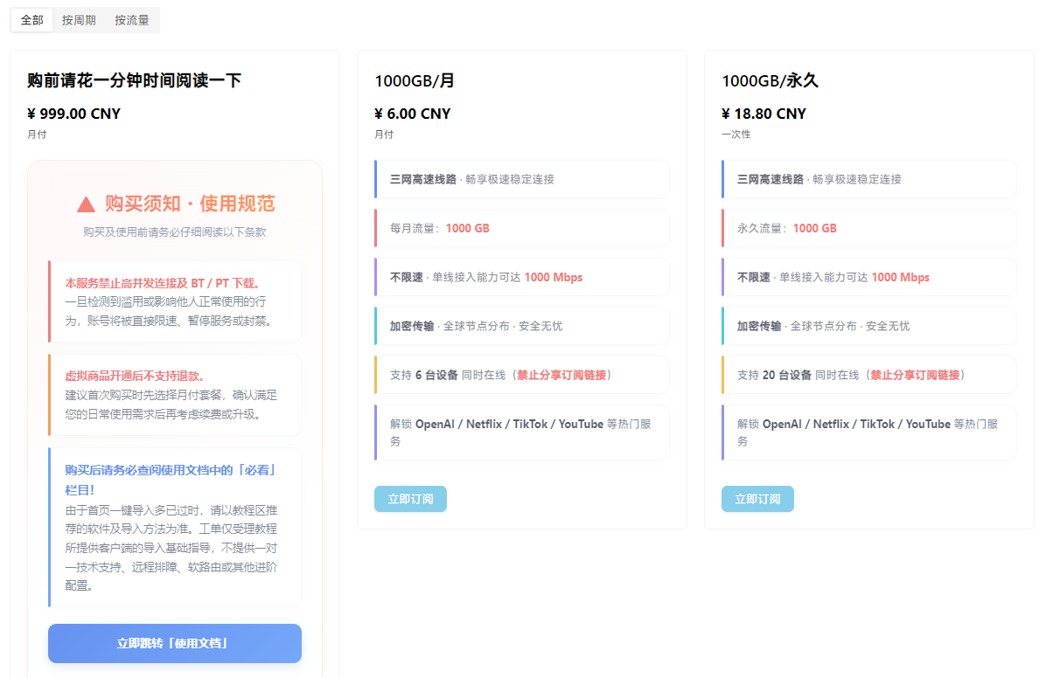Viewport: 1046px width, 678px height.
Task: Click the 1000GB/永久 plan title
Action: point(770,80)
